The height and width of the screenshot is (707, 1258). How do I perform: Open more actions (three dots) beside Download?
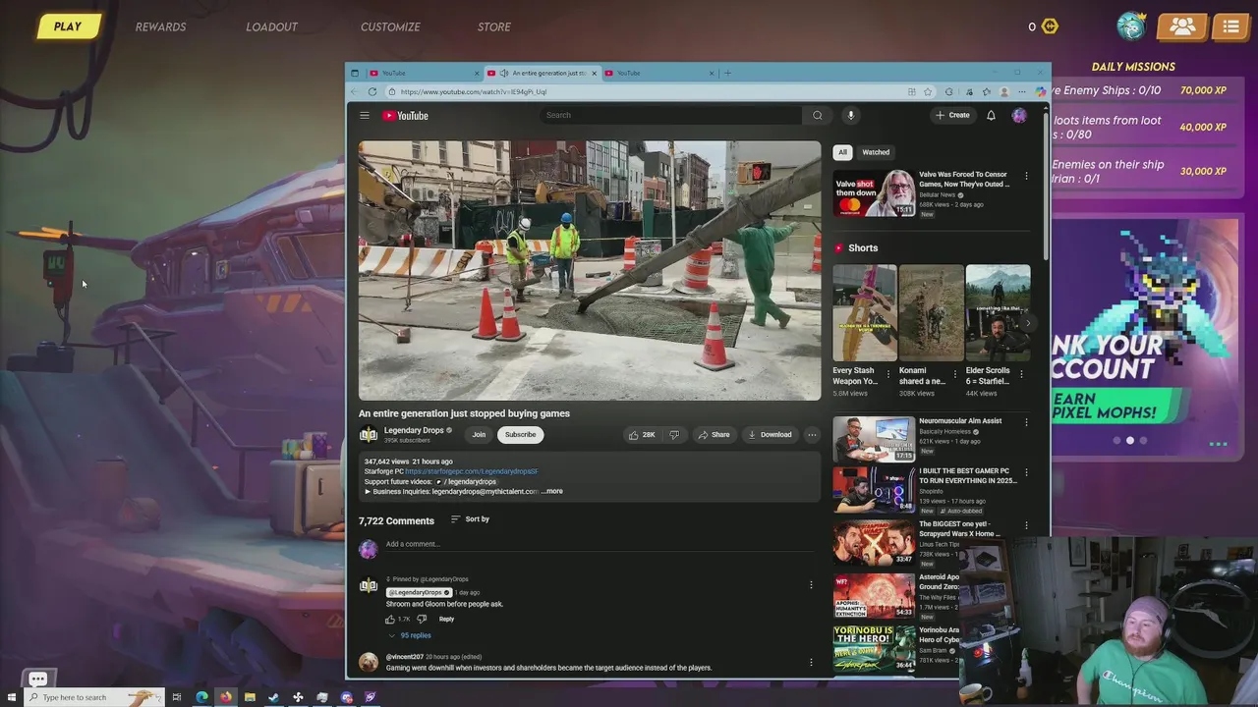[812, 434]
